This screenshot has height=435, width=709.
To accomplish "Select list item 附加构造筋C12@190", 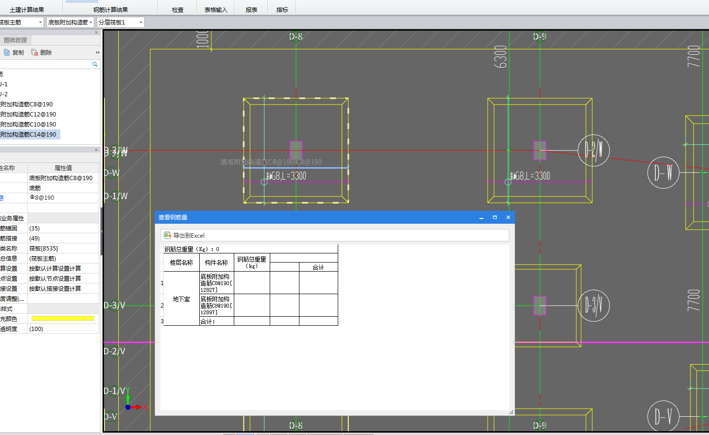I will [x=28, y=114].
